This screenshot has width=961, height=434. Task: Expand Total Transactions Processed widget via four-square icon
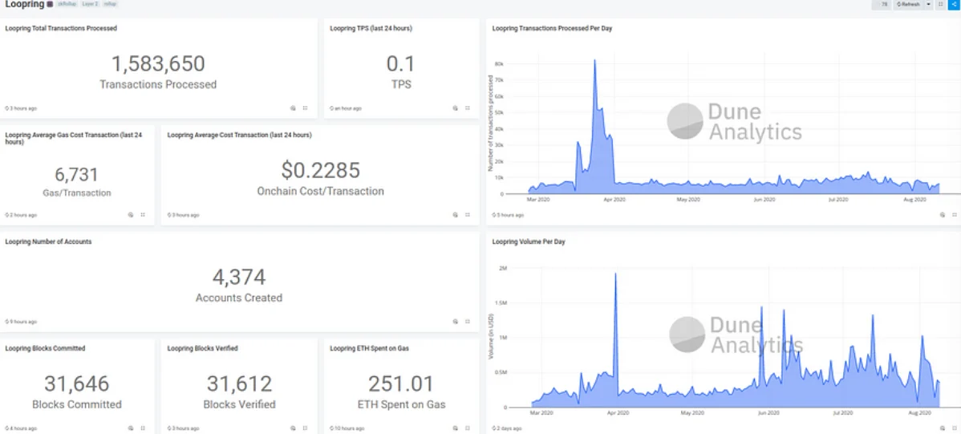(305, 107)
